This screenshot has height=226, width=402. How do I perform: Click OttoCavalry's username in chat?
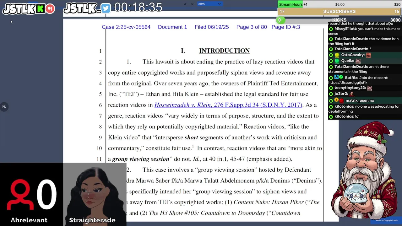coord(353,55)
